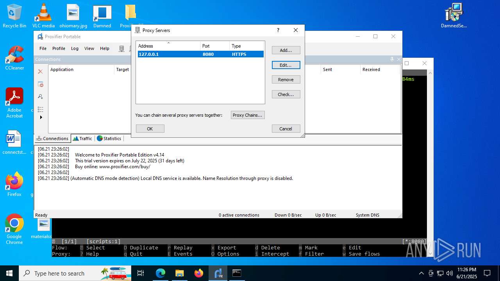Click Cancel in Proxy Servers dialog
The image size is (500, 281).
pyautogui.click(x=286, y=129)
